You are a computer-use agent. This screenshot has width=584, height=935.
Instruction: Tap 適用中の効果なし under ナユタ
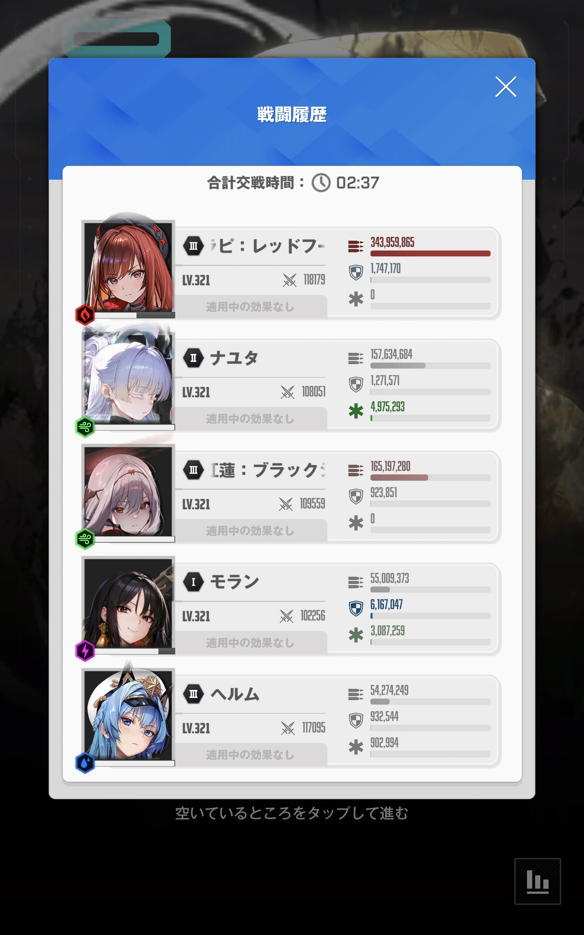pos(250,419)
